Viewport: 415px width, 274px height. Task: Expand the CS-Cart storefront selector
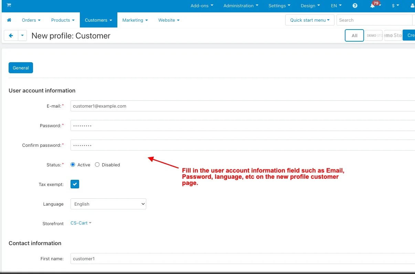[81, 223]
